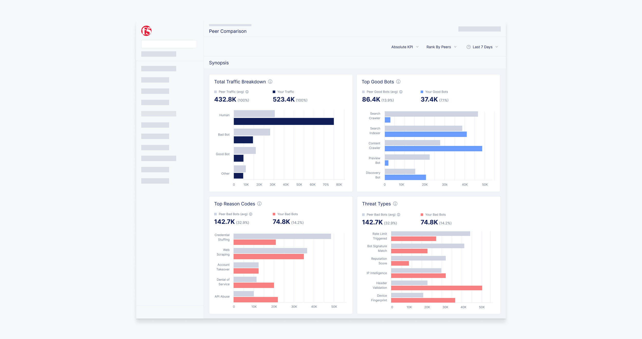The image size is (642, 339).
Task: Click the red Device Fingerprint bar
Action: [423, 301]
